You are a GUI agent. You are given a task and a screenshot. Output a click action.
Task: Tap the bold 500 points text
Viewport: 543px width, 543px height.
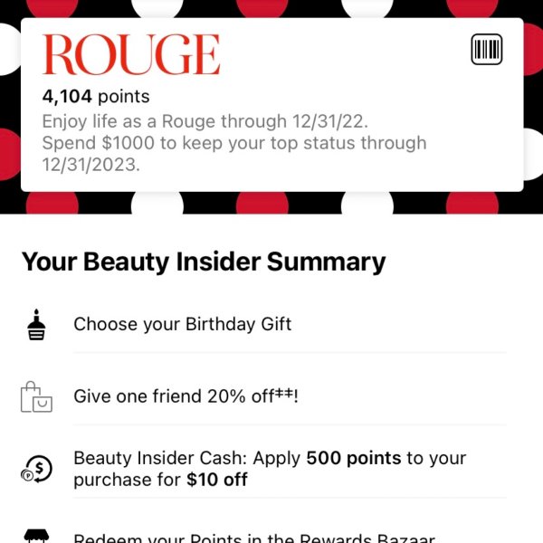coord(354,458)
